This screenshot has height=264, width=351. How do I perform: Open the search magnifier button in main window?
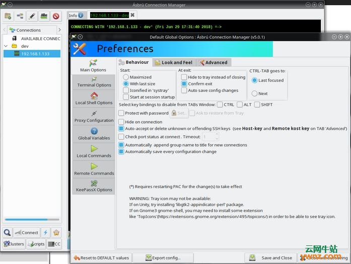[x=8, y=233]
